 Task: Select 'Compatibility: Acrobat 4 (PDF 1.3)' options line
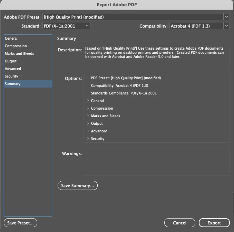[119, 85]
